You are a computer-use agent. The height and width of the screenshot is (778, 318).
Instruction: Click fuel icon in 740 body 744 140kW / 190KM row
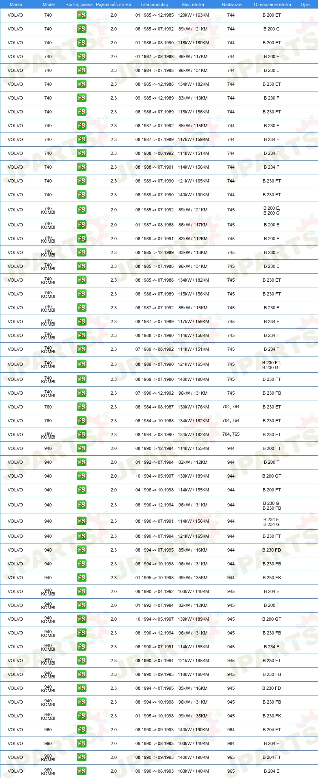click(81, 195)
